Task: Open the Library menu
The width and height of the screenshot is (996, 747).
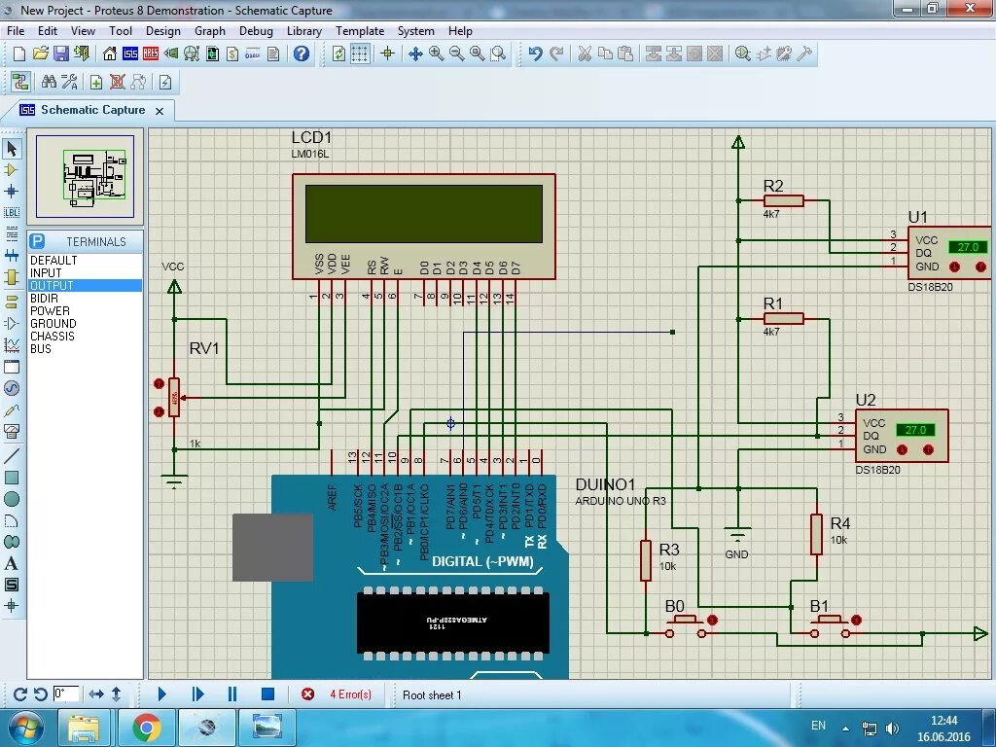Action: 303,30
